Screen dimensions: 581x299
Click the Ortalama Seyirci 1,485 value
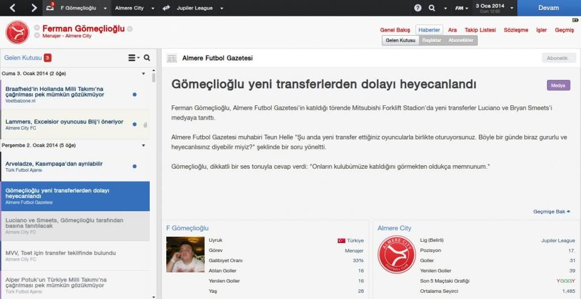[569, 291]
